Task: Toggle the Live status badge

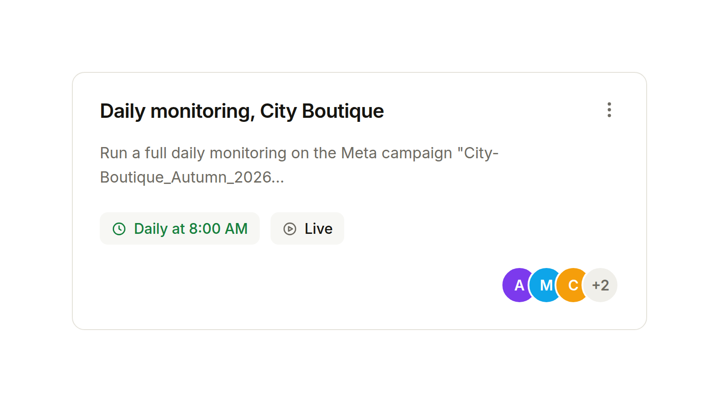Action: point(307,228)
